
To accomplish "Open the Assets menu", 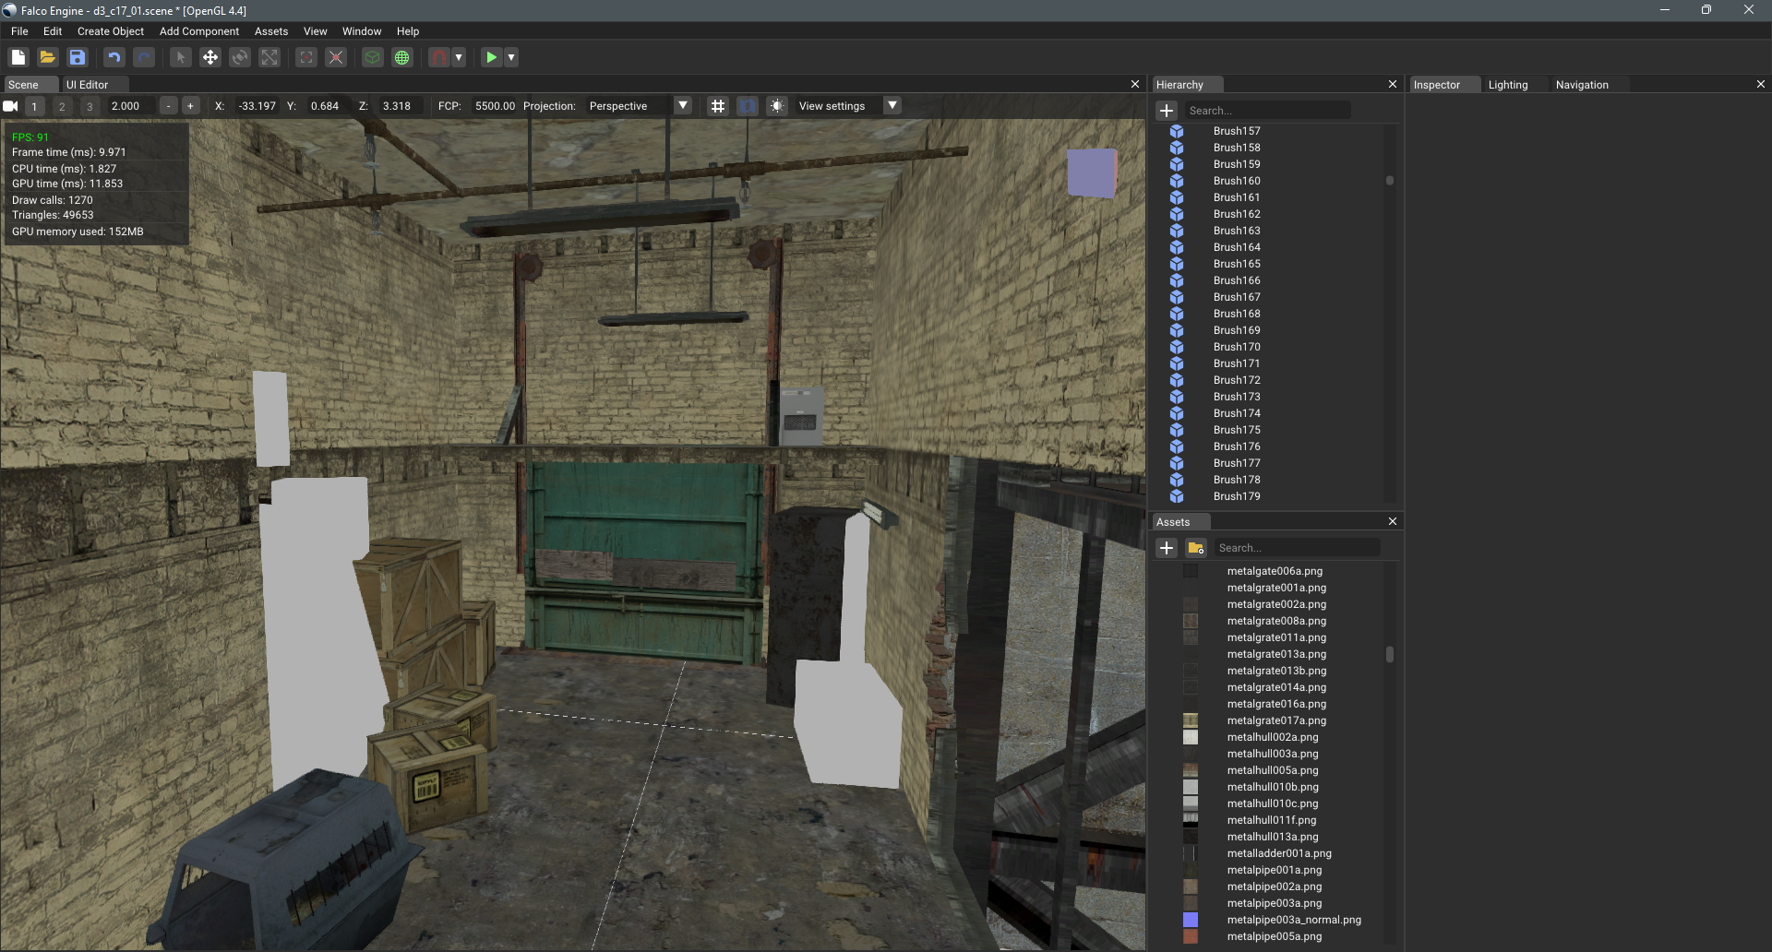I will pos(271,31).
